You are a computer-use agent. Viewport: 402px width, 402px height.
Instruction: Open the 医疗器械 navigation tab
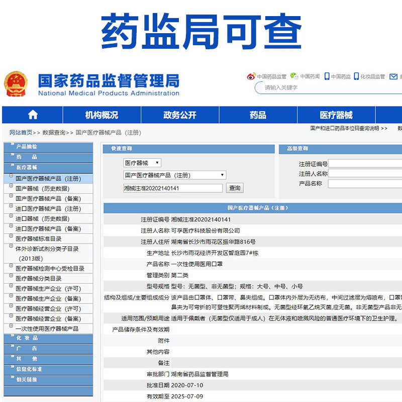(336, 115)
